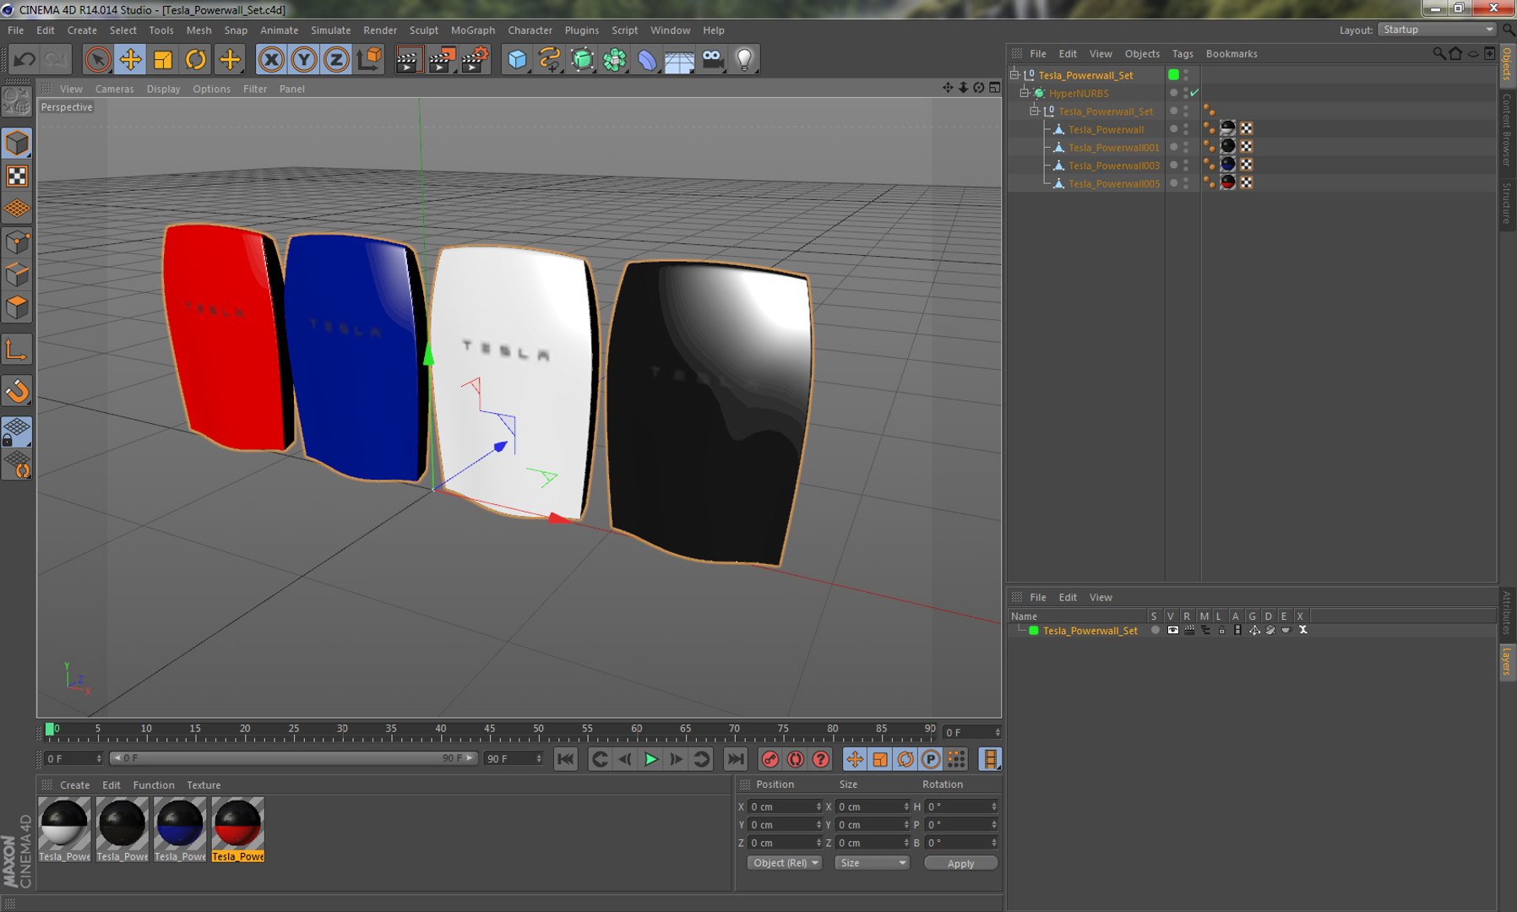Click the X position input field
Screen dimensions: 1517x912
click(x=785, y=806)
